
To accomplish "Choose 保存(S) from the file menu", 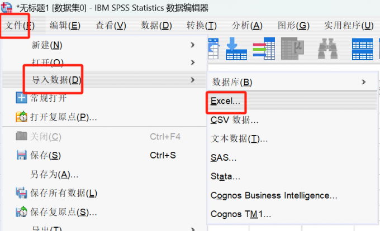I will [x=45, y=155].
